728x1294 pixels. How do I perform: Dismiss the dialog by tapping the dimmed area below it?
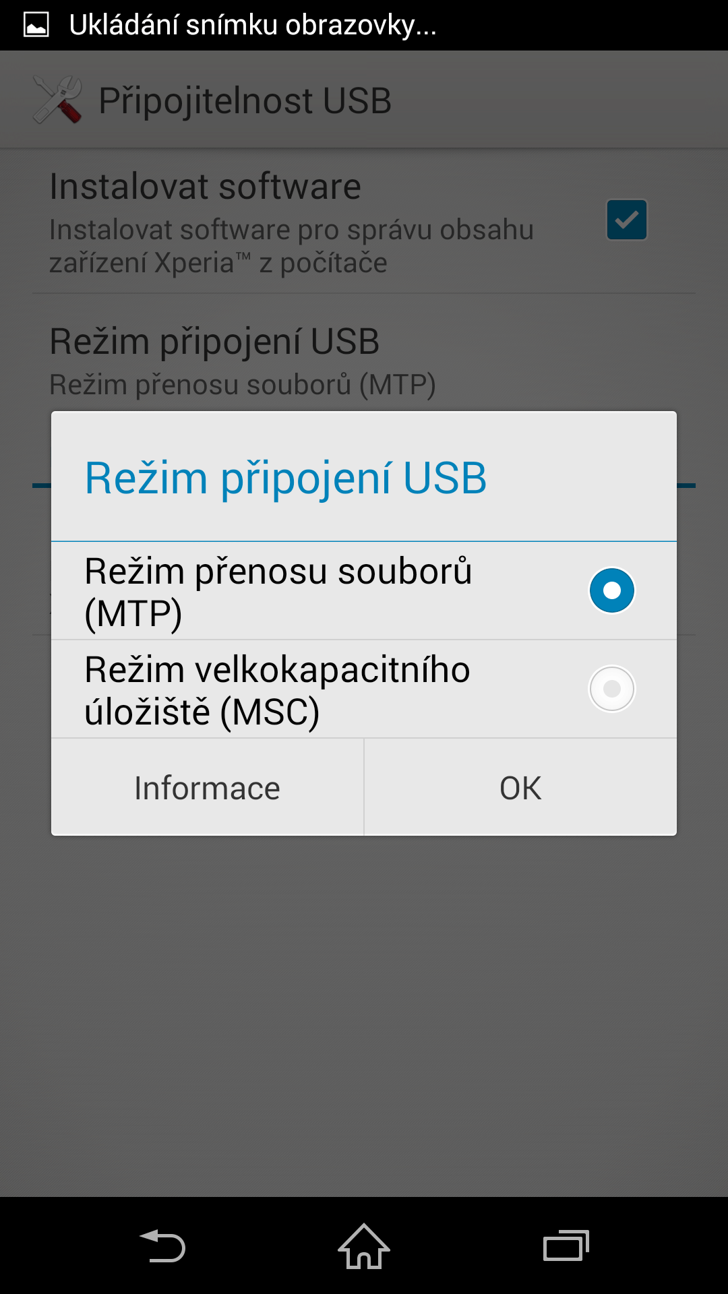pyautogui.click(x=364, y=1011)
